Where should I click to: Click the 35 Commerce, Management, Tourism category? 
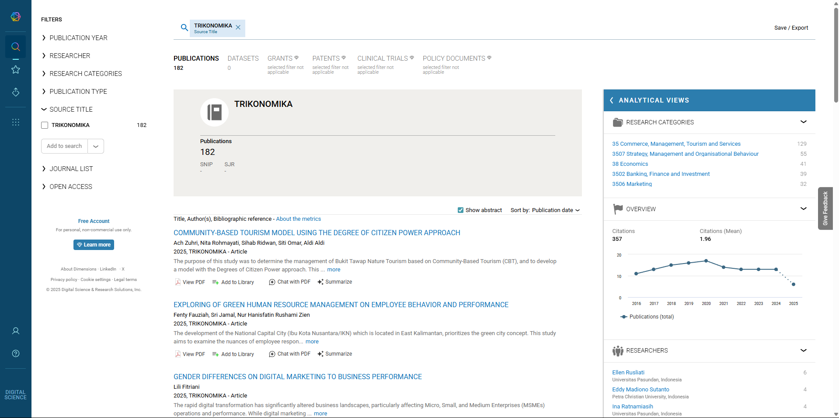coord(676,144)
